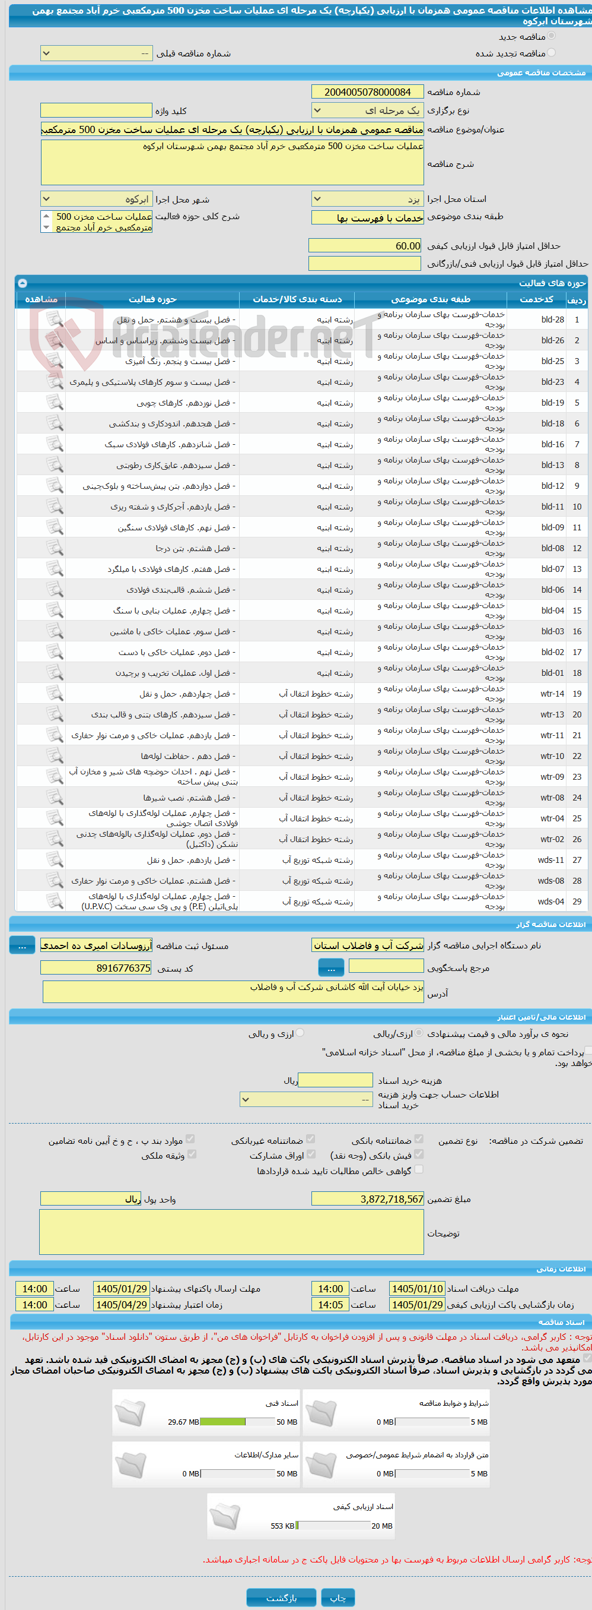The image size is (592, 1610).
Task: Toggle the اسناد خزانه اسلامی payment checkbox
Action: coord(588,1051)
